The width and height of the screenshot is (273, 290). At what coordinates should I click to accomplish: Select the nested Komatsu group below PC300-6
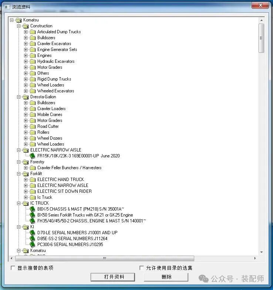[x=38, y=250]
